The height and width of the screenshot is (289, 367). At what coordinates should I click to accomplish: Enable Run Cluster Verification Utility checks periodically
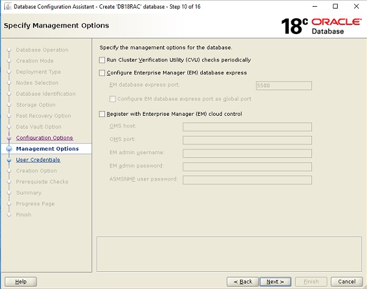pyautogui.click(x=102, y=60)
